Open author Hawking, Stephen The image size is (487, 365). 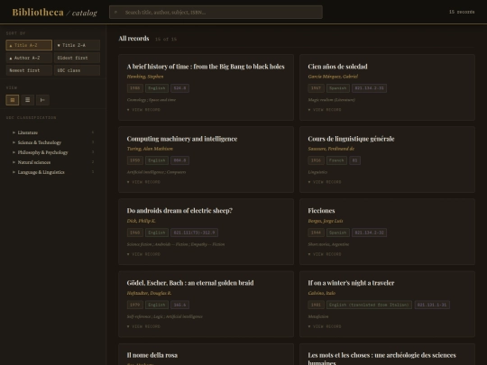(x=145, y=77)
